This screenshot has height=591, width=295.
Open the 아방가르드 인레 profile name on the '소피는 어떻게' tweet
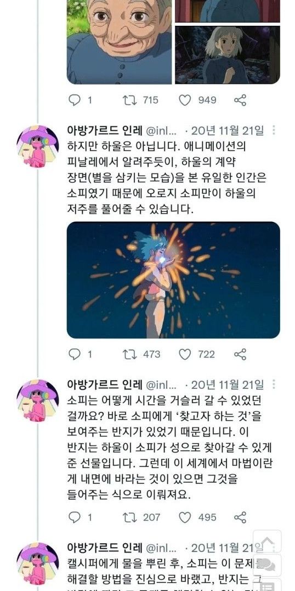coord(105,385)
